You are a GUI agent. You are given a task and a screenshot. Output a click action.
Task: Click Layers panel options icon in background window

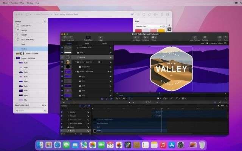[x=45, y=22]
